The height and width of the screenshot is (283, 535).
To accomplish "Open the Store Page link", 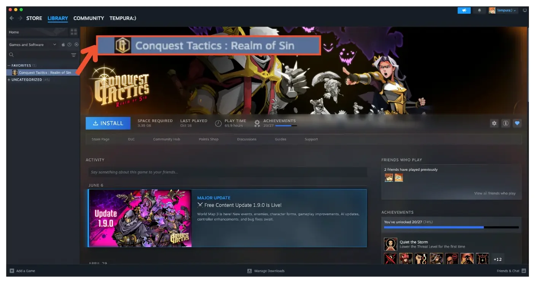I will click(x=100, y=139).
